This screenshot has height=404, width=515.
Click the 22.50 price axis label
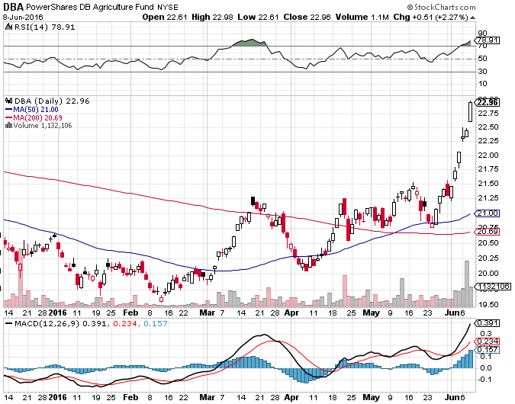tap(488, 127)
